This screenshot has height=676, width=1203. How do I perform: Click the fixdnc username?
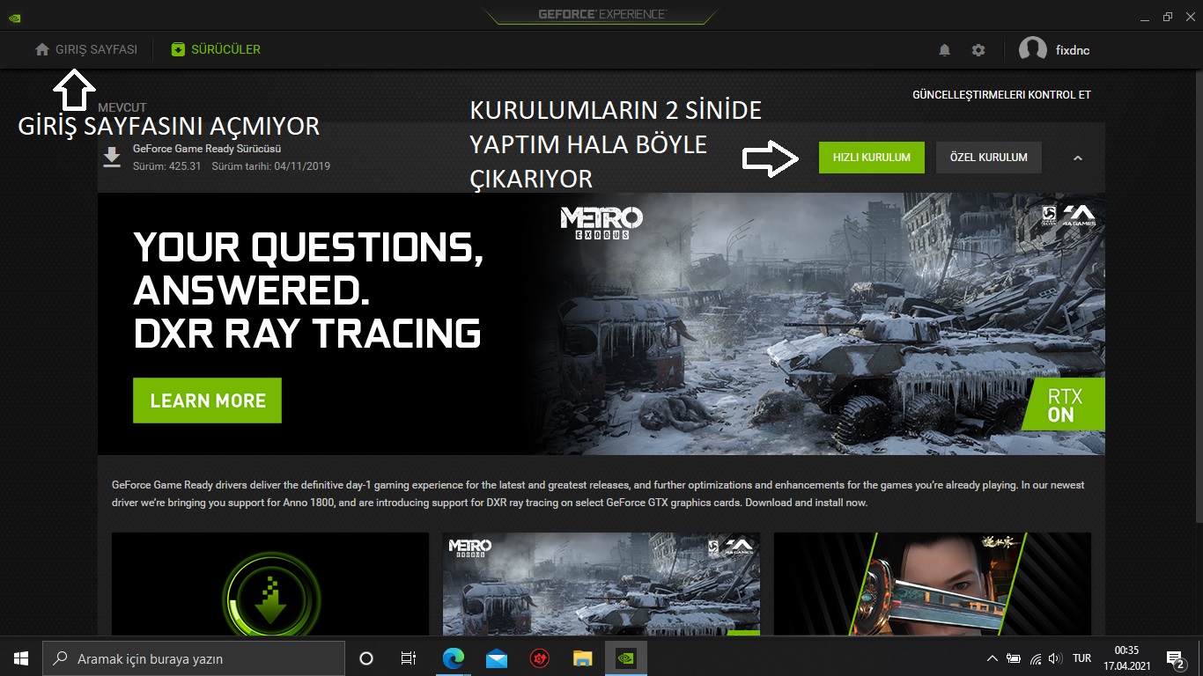[1073, 50]
